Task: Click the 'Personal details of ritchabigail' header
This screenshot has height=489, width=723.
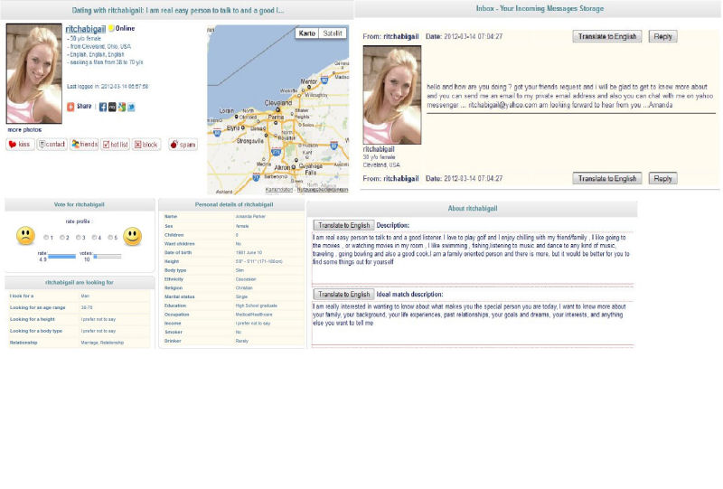Action: [x=234, y=204]
